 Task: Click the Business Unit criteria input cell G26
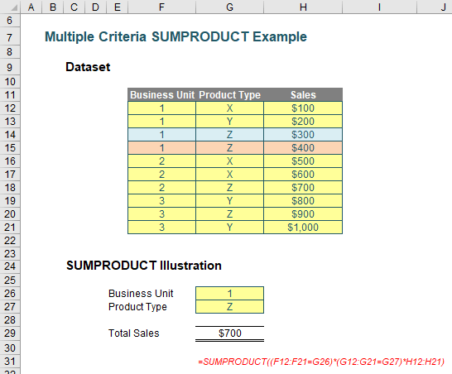(230, 293)
